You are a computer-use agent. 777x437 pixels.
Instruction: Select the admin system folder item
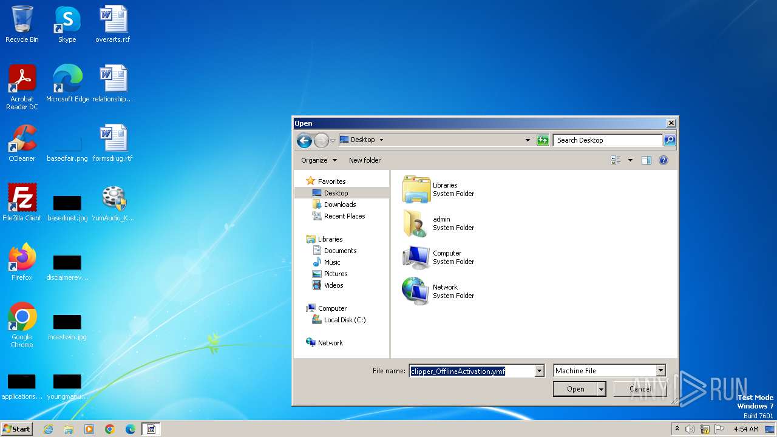pos(438,223)
